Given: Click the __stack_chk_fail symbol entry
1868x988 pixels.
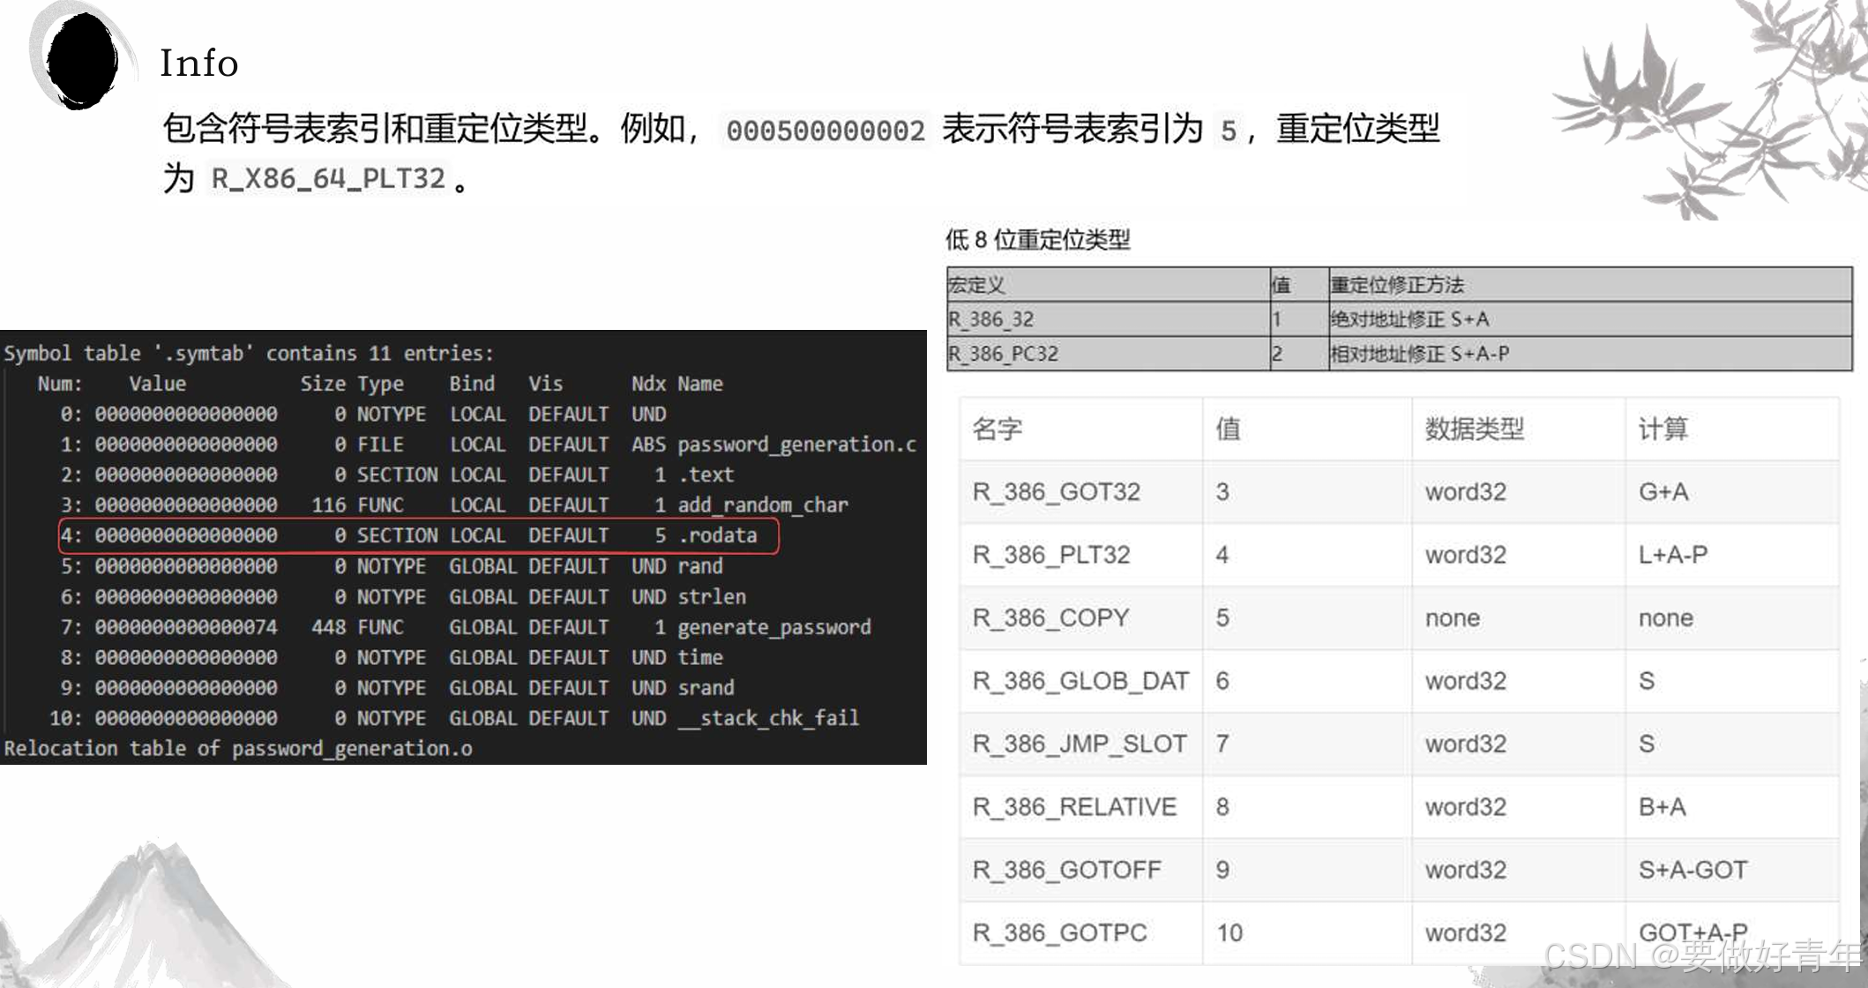Looking at the screenshot, I should coord(767,718).
